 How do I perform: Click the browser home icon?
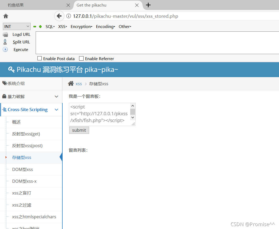click(x=6, y=16)
